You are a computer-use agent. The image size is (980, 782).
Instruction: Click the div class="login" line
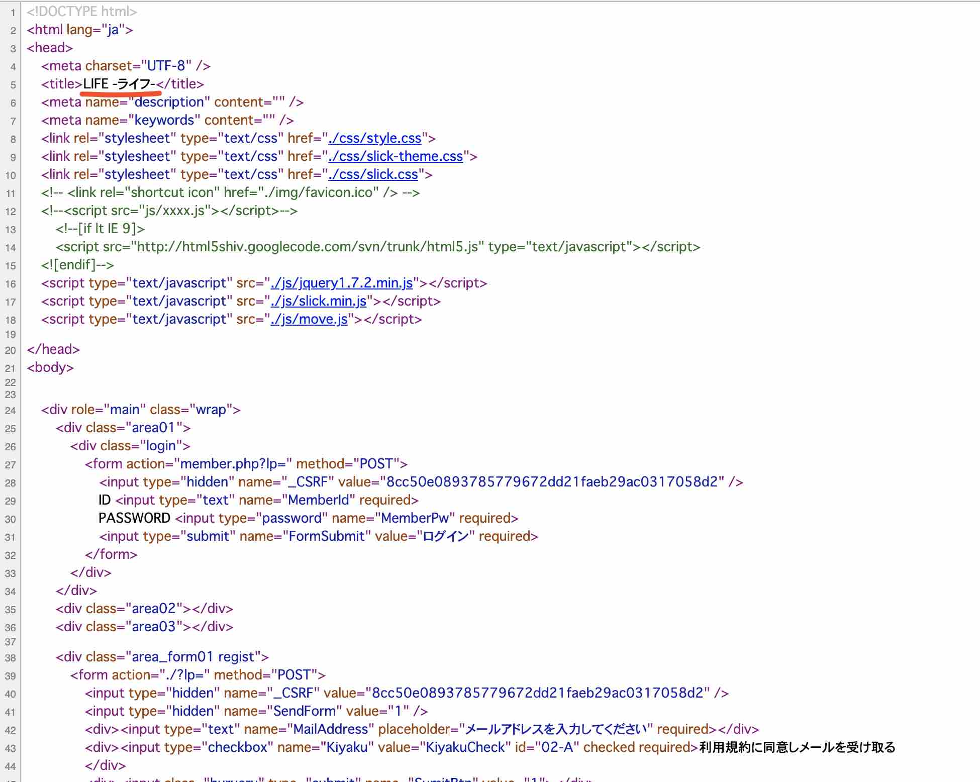pyautogui.click(x=131, y=446)
